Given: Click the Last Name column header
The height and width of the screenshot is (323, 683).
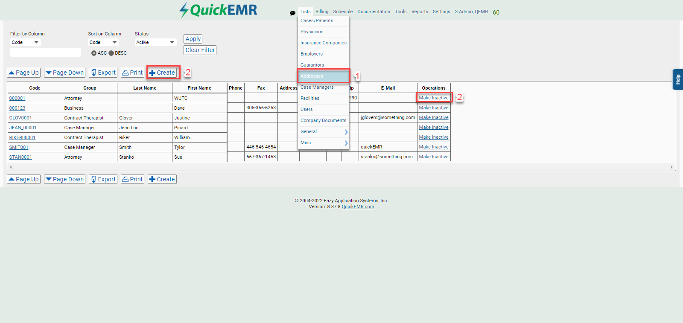Looking at the screenshot, I should click(145, 88).
